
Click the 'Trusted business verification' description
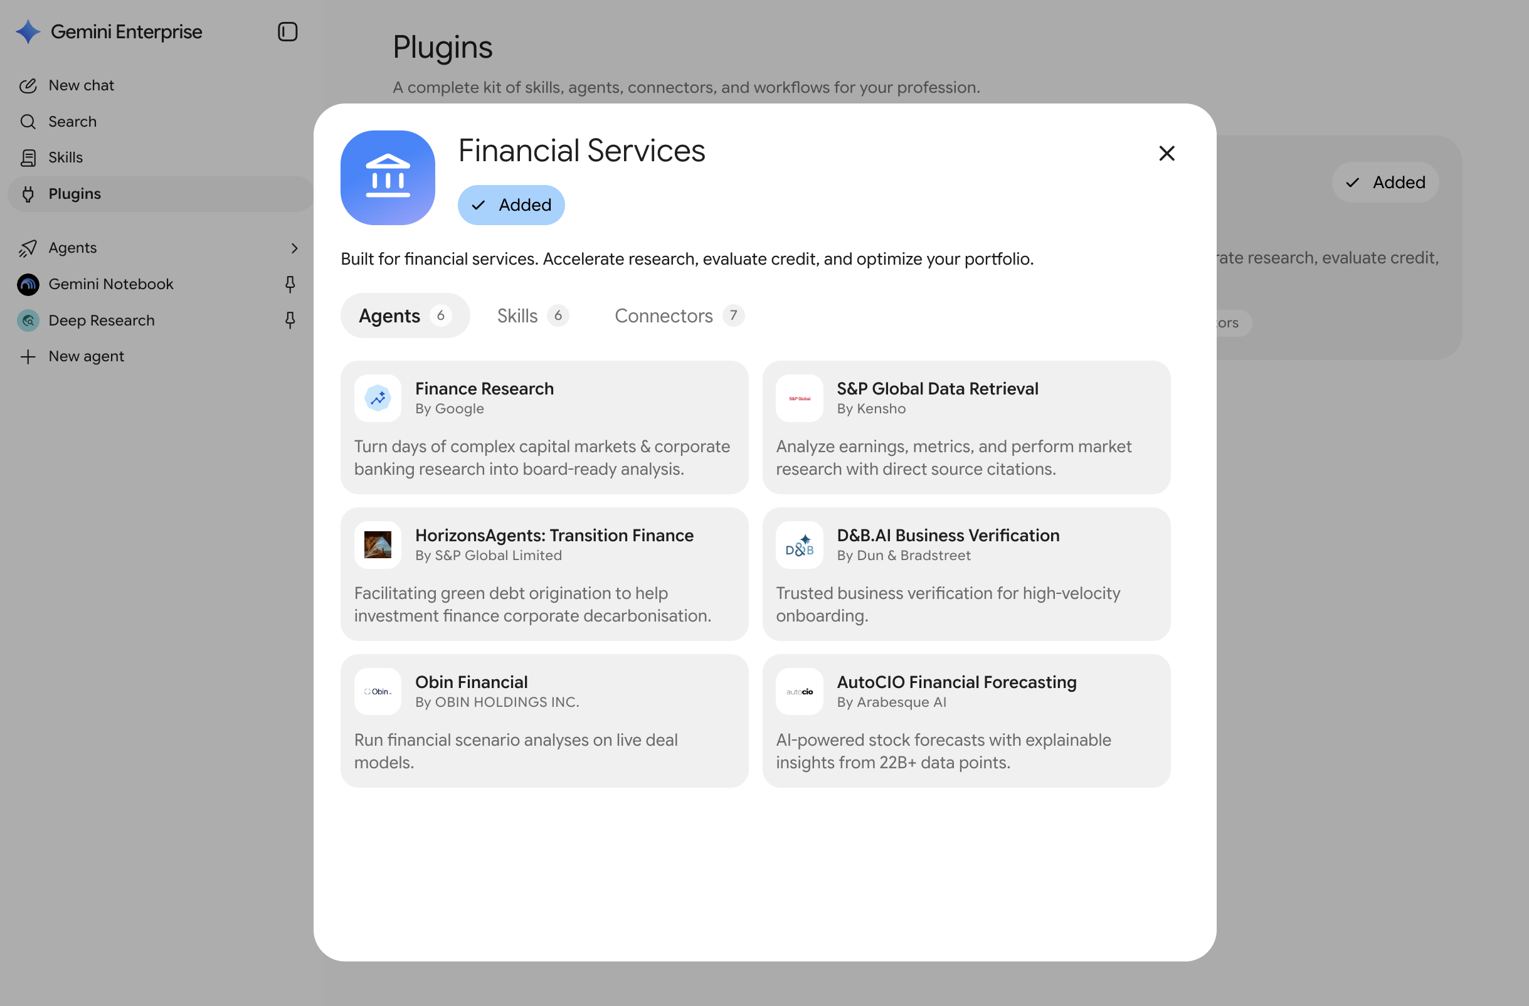948,605
